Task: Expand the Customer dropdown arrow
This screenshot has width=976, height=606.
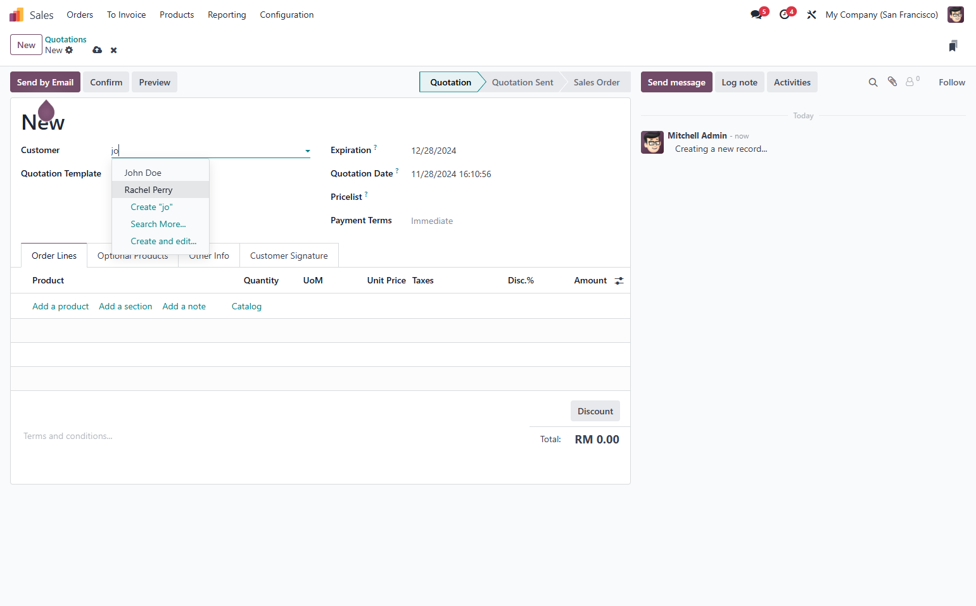Action: pos(307,151)
